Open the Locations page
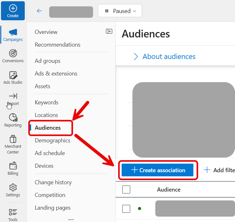This screenshot has height=222, width=235. 46,115
